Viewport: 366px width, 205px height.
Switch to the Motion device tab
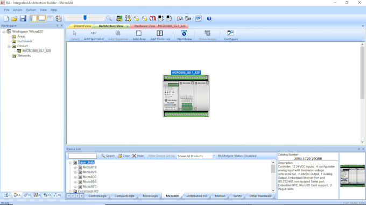220,196
